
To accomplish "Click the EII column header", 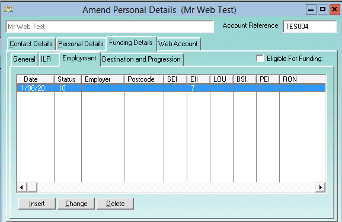I will pos(199,79).
